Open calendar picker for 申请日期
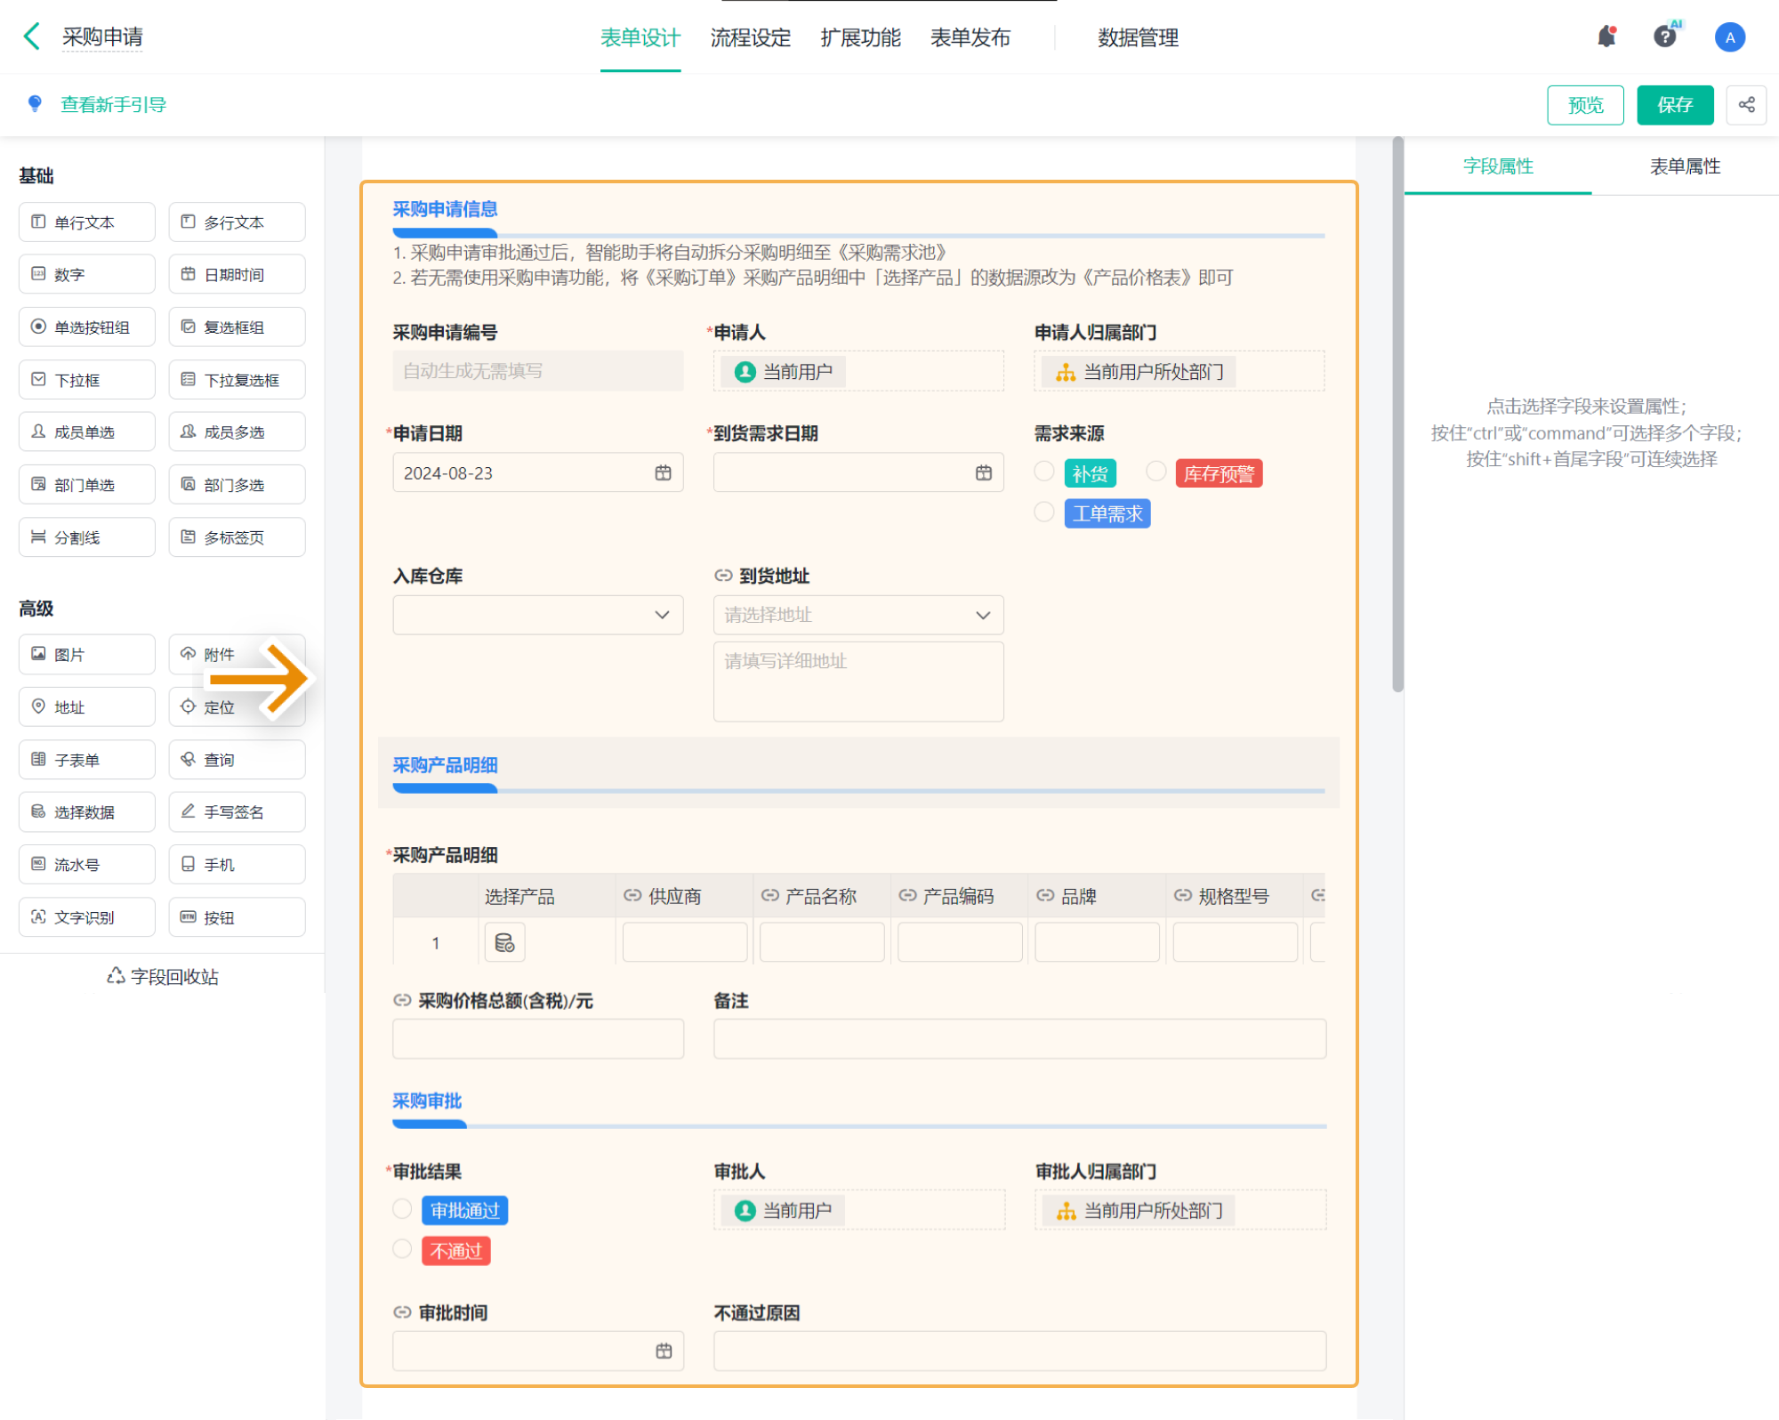The image size is (1779, 1420). 663,473
